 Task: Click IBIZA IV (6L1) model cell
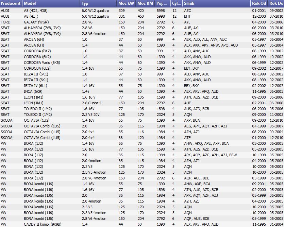pos(35,86)
